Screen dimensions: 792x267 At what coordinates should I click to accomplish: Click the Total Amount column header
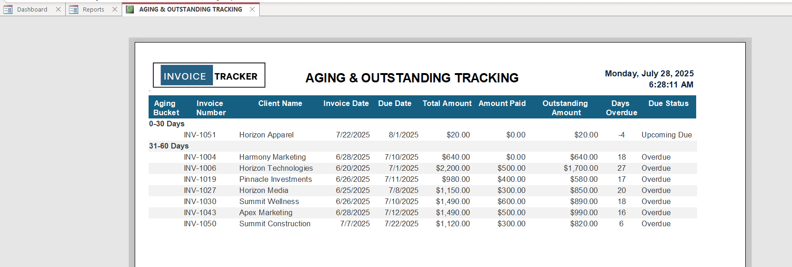click(x=447, y=103)
